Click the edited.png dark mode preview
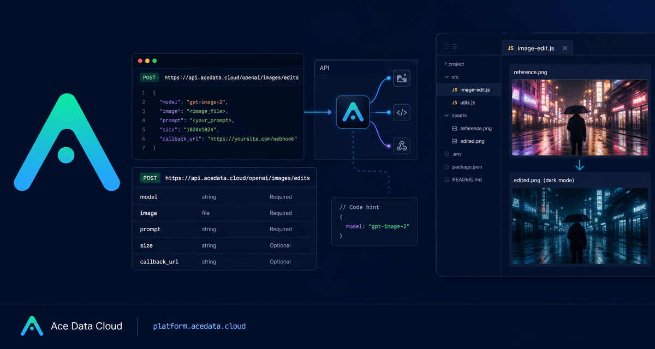Screen dimensions: 655x349 coord(580,226)
